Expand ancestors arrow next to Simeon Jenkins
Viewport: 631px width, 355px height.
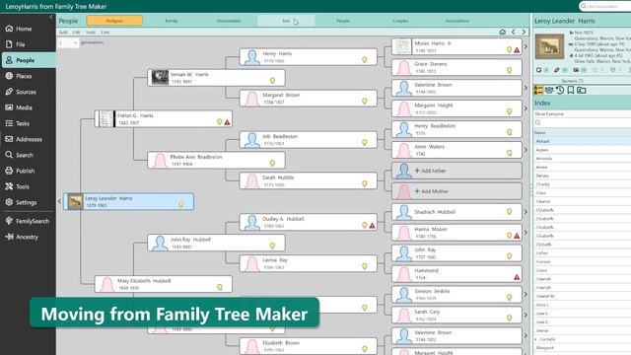coord(526,294)
